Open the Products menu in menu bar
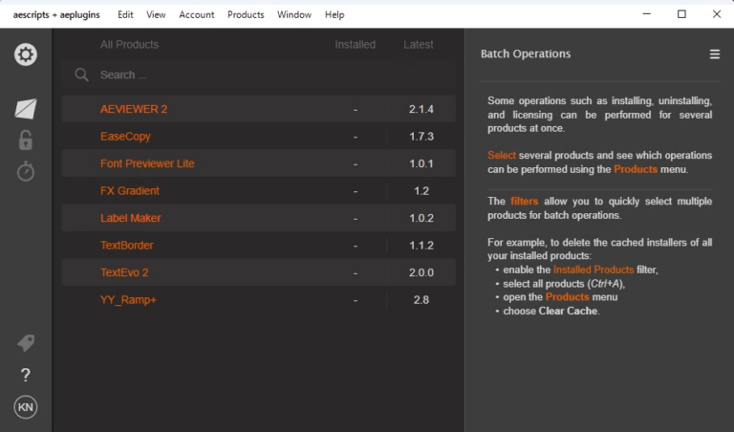734x432 pixels. (x=246, y=14)
